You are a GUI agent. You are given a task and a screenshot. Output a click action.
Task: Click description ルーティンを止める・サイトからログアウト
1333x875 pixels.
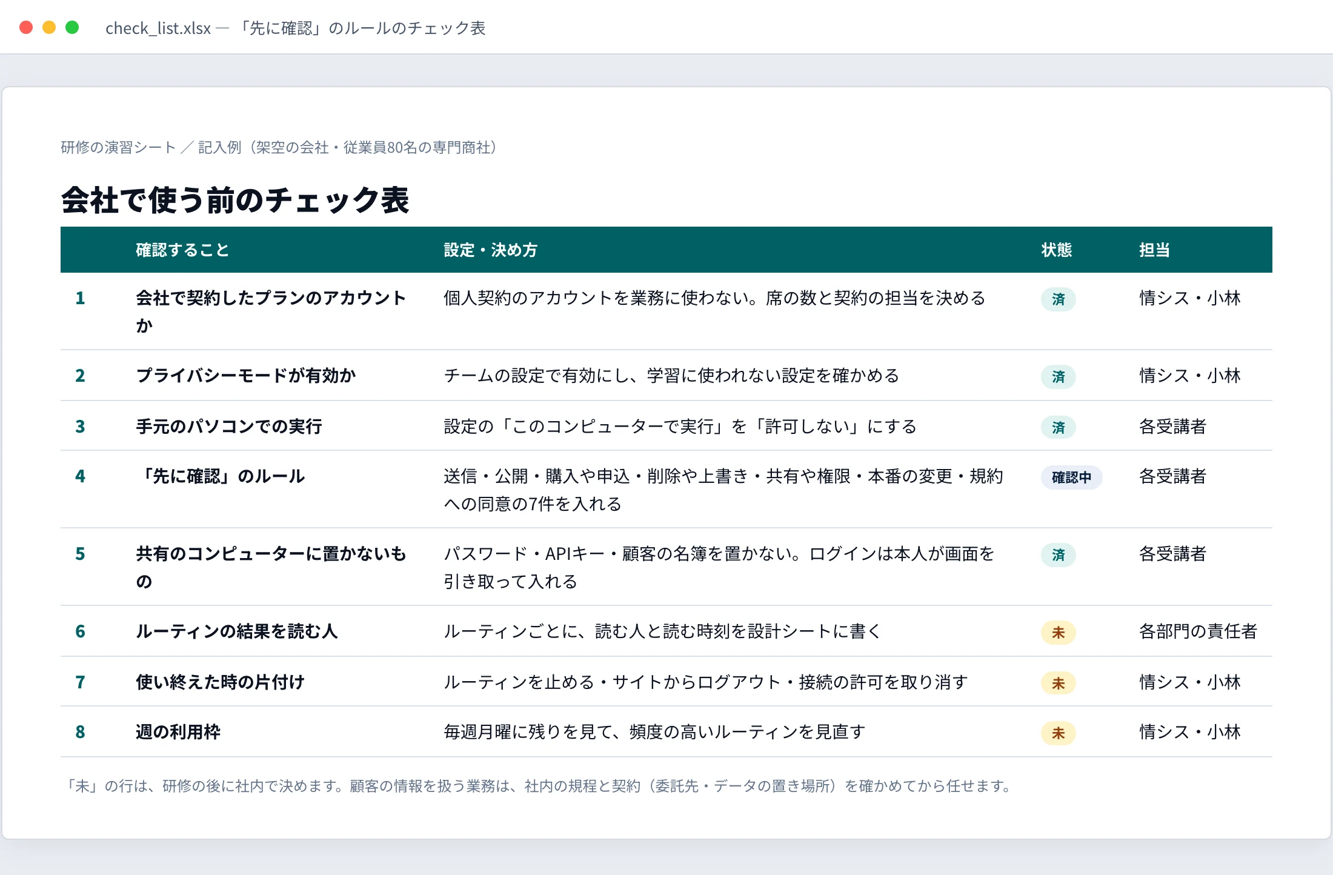(706, 682)
